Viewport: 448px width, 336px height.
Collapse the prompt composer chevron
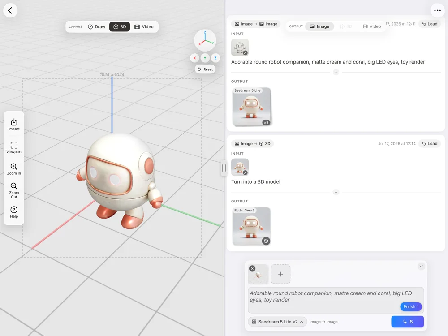421,266
